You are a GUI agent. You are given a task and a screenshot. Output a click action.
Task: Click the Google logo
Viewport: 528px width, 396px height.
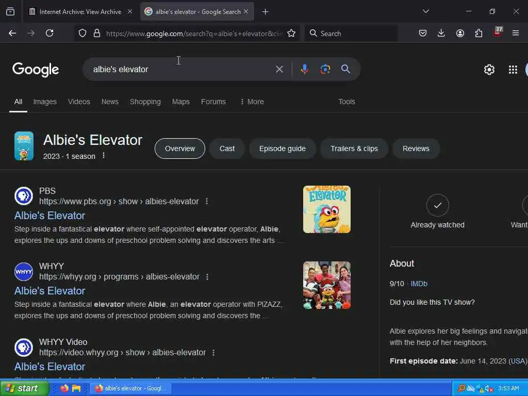click(36, 70)
